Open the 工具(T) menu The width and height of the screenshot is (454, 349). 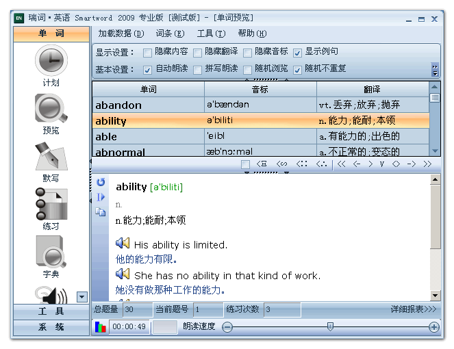coord(210,34)
